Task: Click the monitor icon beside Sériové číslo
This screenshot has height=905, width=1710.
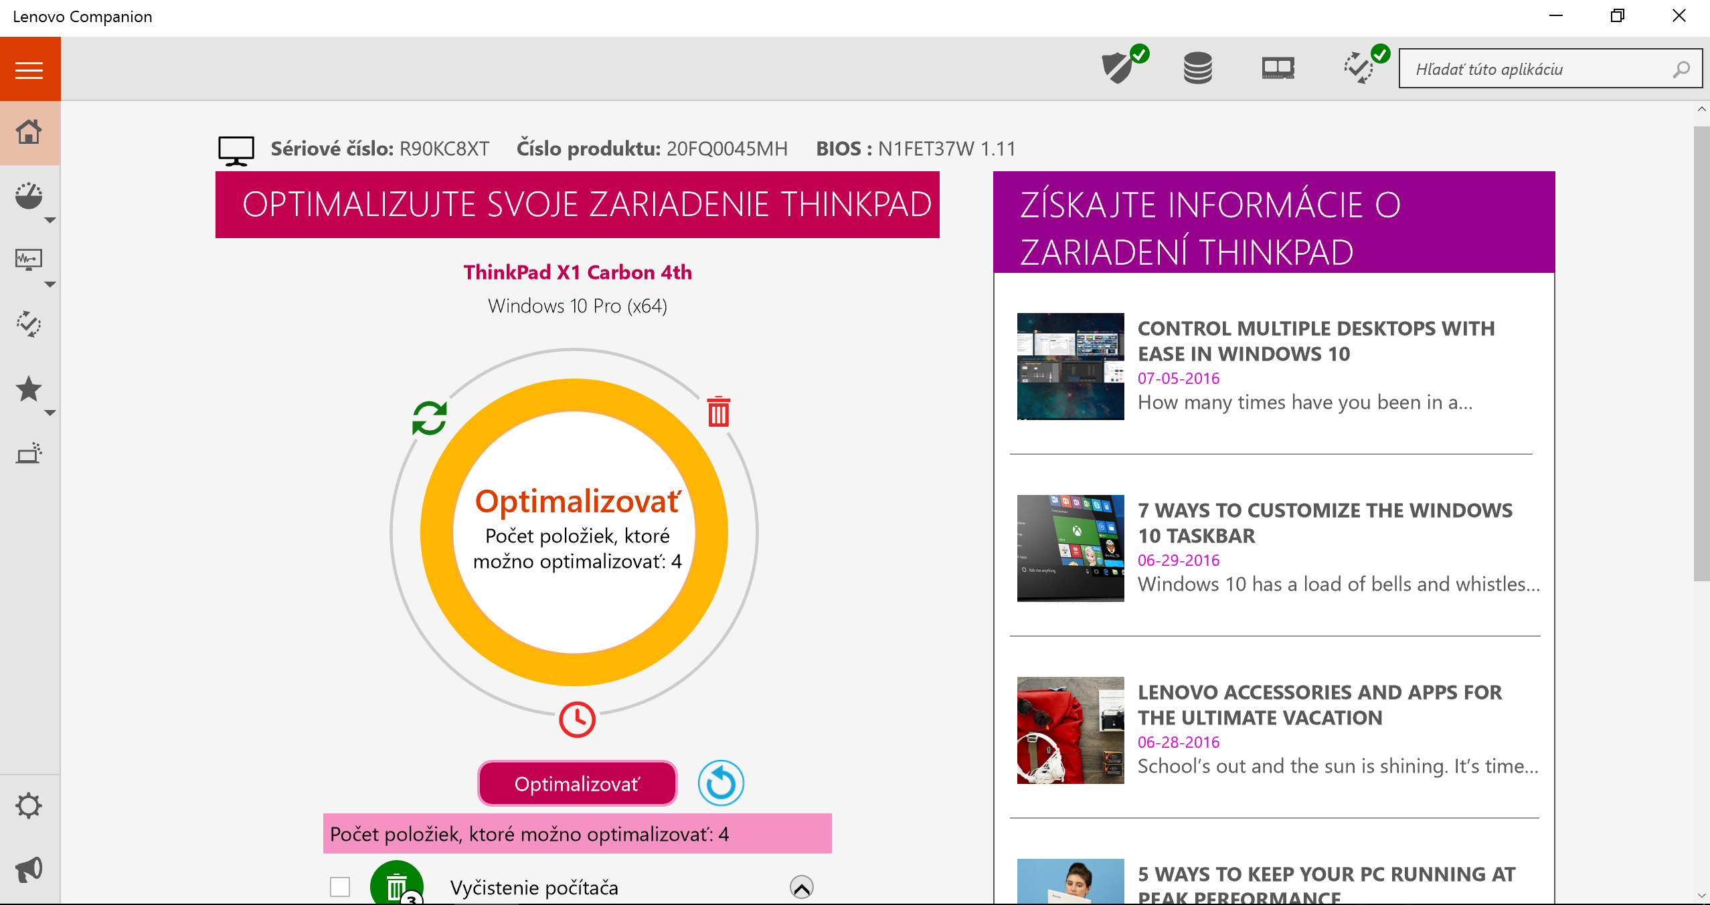Action: pos(236,150)
